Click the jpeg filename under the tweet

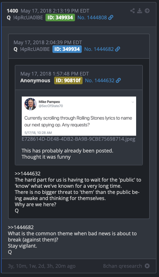tap(78, 139)
